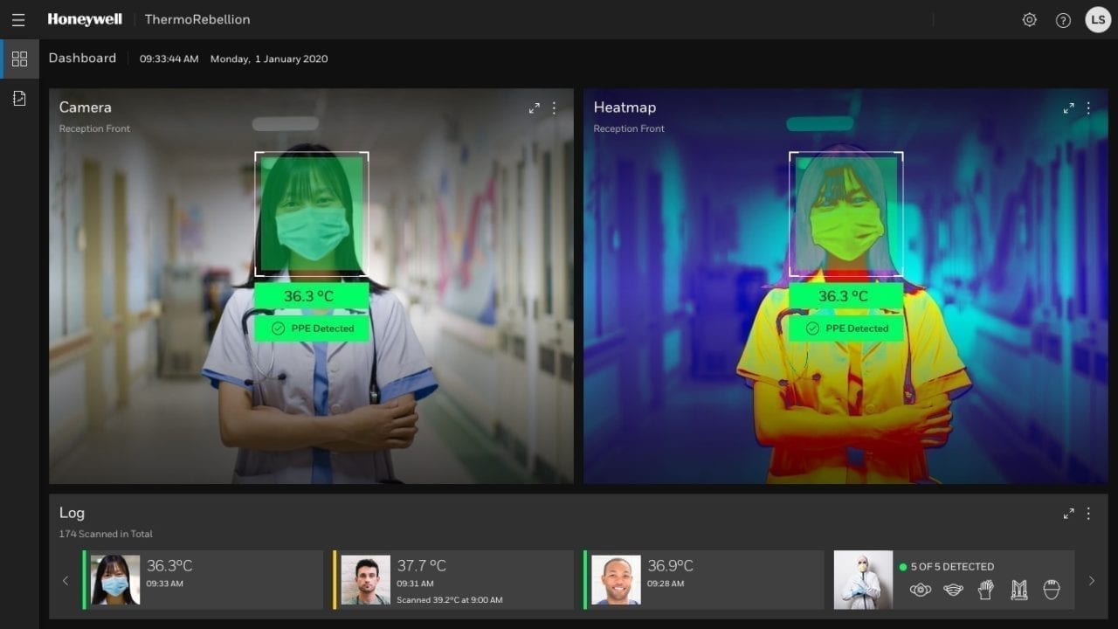Click the safety harness PPE icon
The image size is (1118, 629).
coord(1018,589)
